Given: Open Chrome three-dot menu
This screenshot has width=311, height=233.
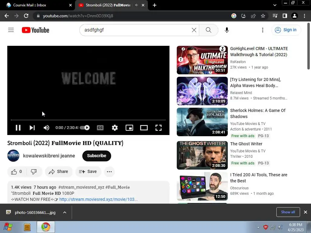Looking at the screenshot, I should 304,16.
